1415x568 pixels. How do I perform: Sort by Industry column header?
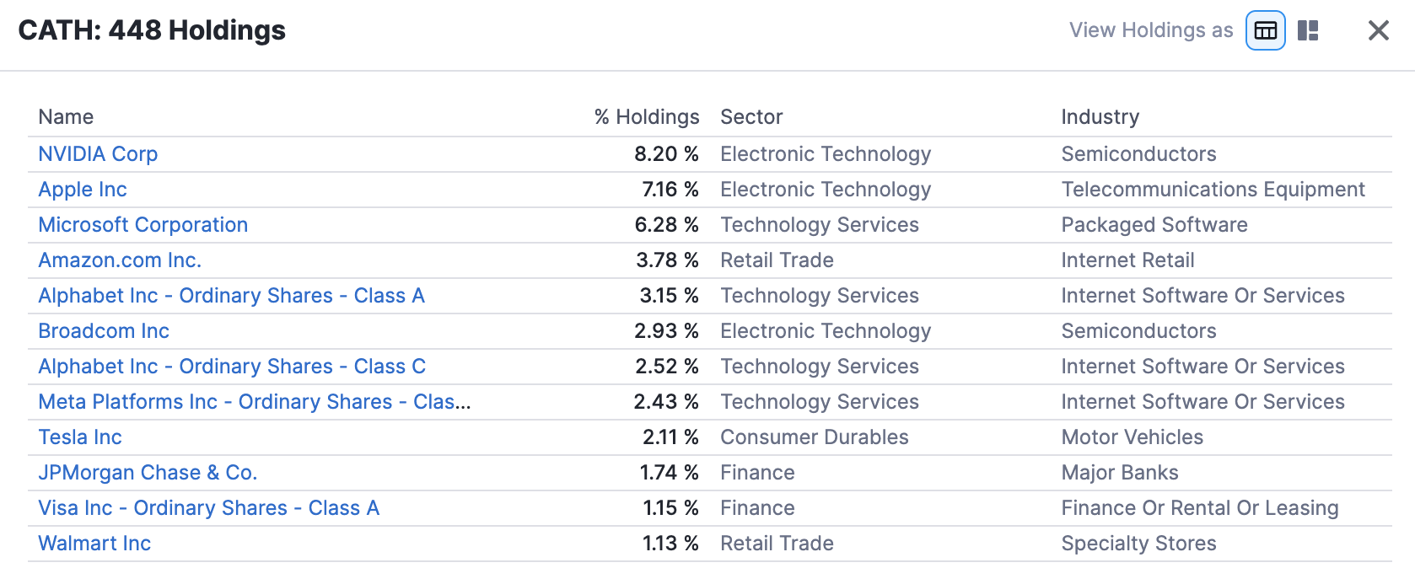tap(1100, 117)
